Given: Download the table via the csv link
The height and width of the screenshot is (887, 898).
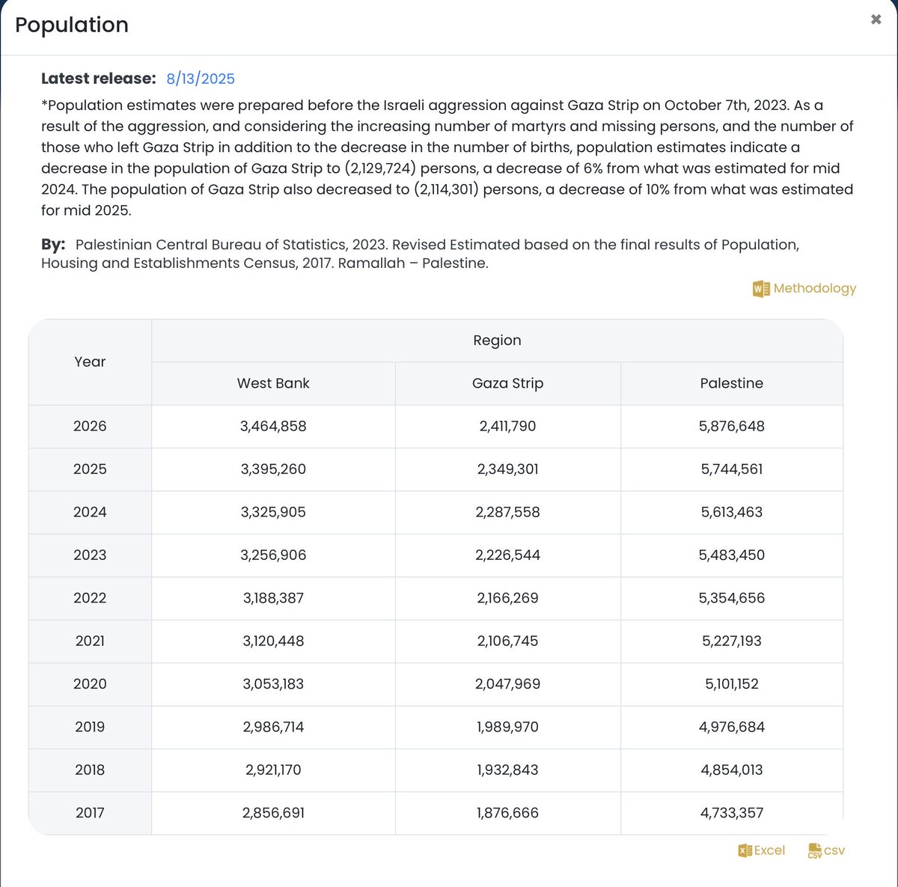Looking at the screenshot, I should [x=834, y=850].
